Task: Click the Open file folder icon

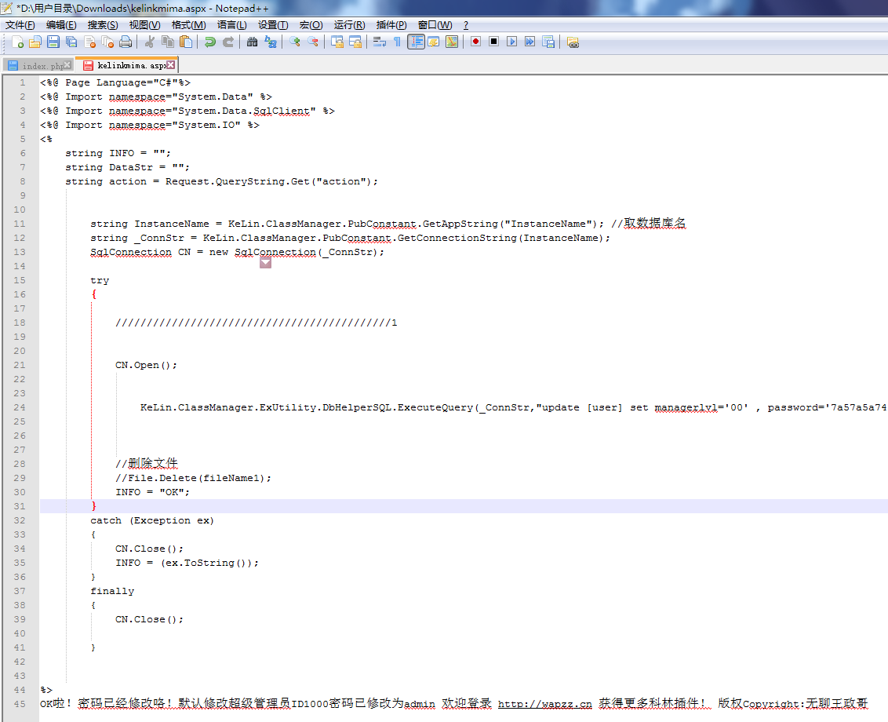Action: [35, 42]
